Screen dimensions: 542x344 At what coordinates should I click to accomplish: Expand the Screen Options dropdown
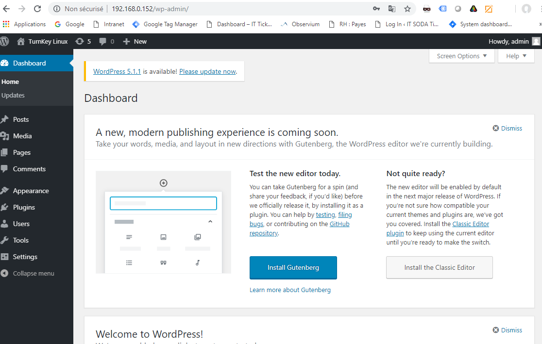coord(462,56)
